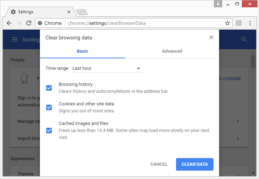Open the Time range dropdown
This screenshot has width=259, height=179.
click(x=106, y=68)
